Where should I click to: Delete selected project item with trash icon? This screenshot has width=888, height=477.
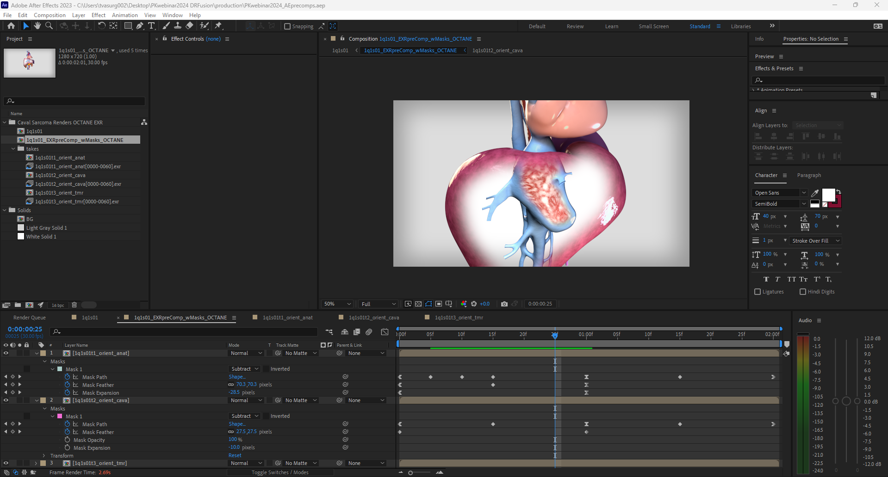(74, 305)
